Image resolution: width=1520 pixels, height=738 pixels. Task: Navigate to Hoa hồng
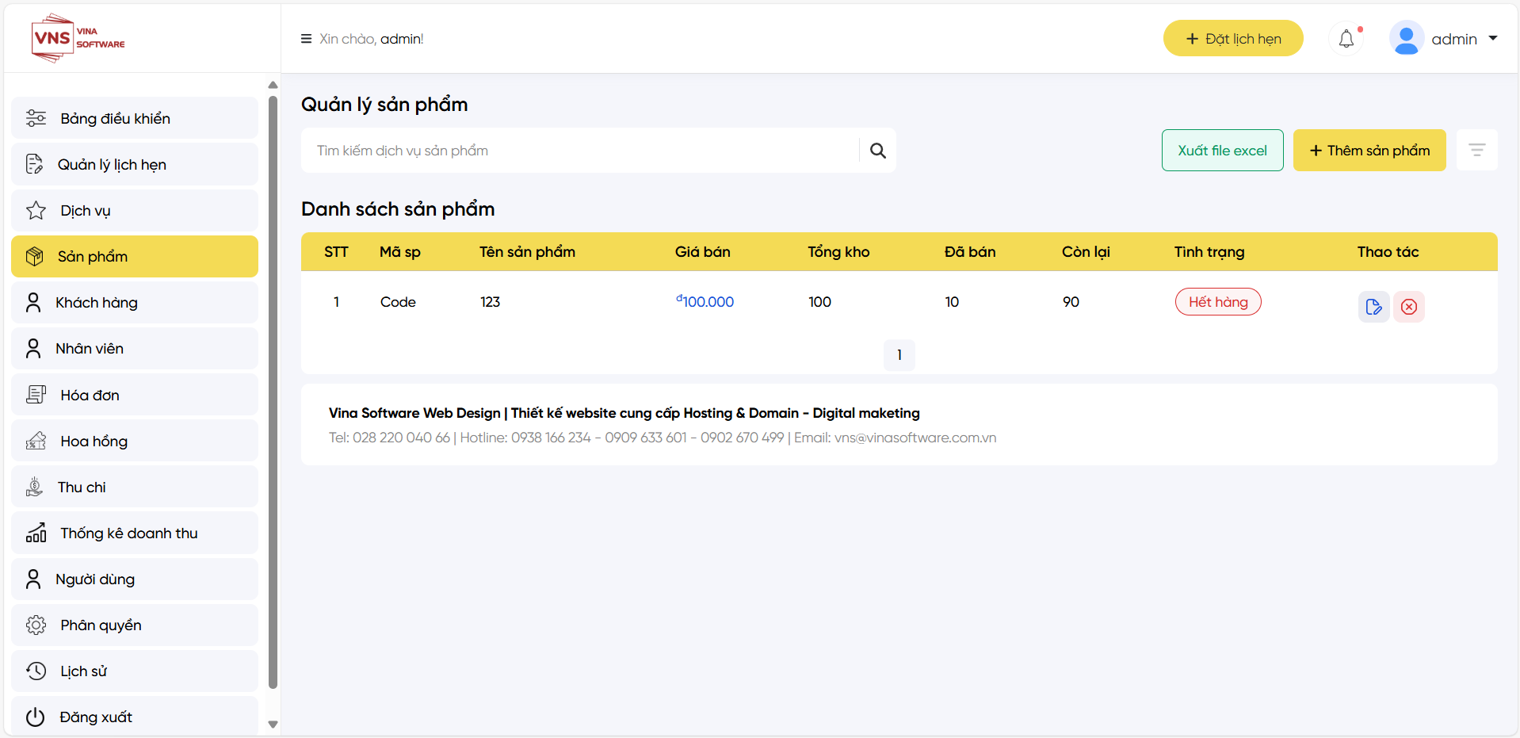click(135, 441)
